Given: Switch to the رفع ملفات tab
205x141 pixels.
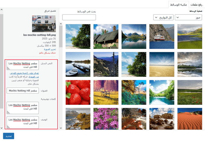Looking at the screenshot, I should pos(196,5).
